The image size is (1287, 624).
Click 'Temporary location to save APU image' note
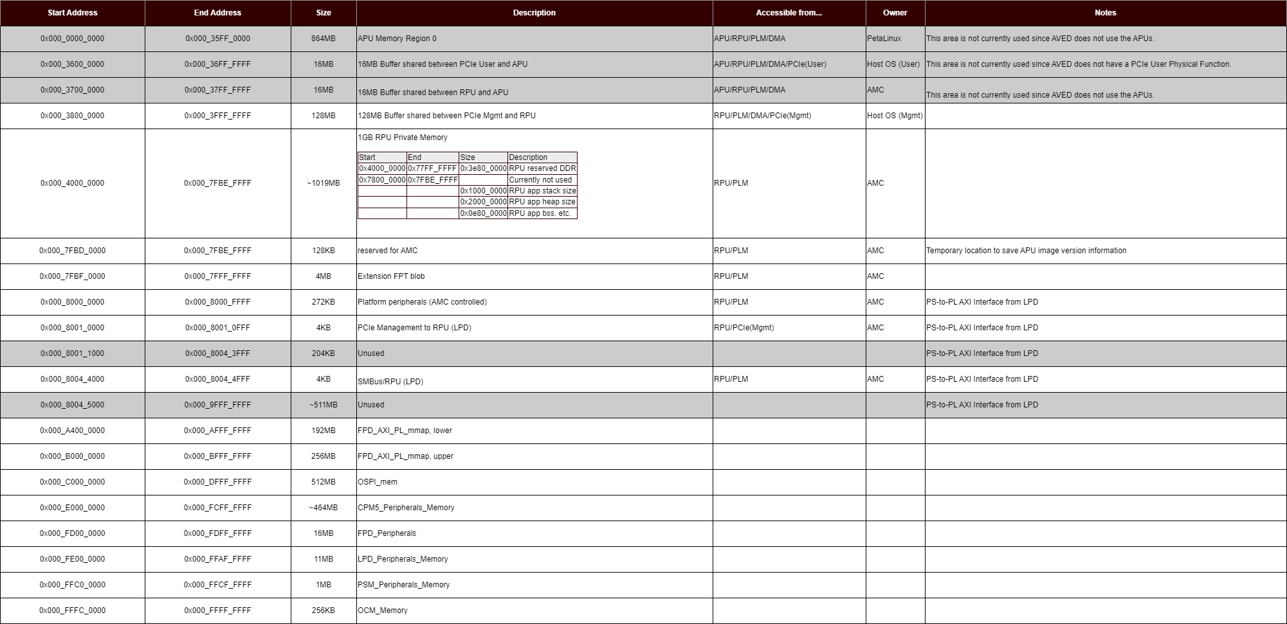point(1026,251)
